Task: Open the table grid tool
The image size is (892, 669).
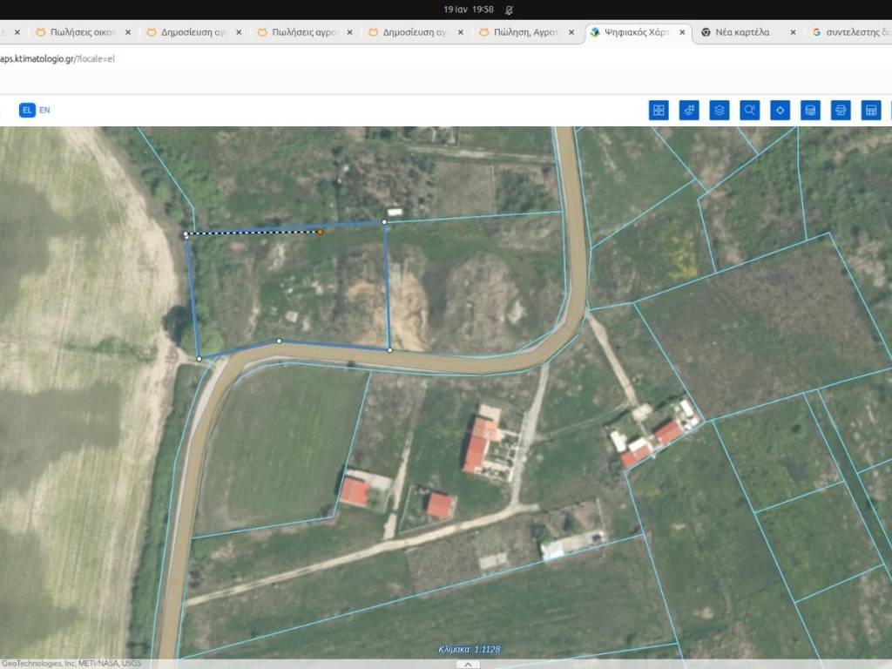Action: pos(870,111)
